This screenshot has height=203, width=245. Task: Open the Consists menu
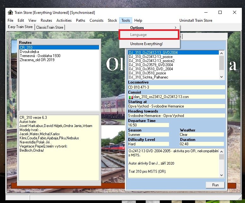[x=96, y=20]
